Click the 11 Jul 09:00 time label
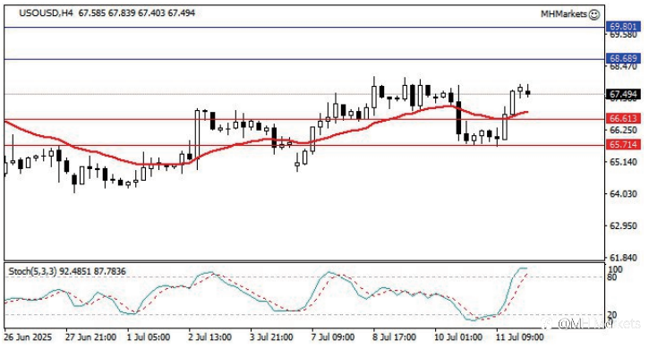This screenshot has height=349, width=649. point(520,337)
